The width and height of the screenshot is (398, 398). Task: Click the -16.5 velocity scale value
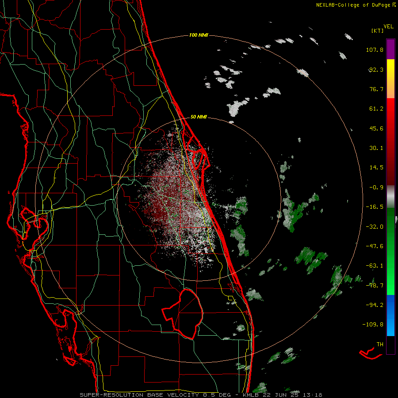pos(375,207)
